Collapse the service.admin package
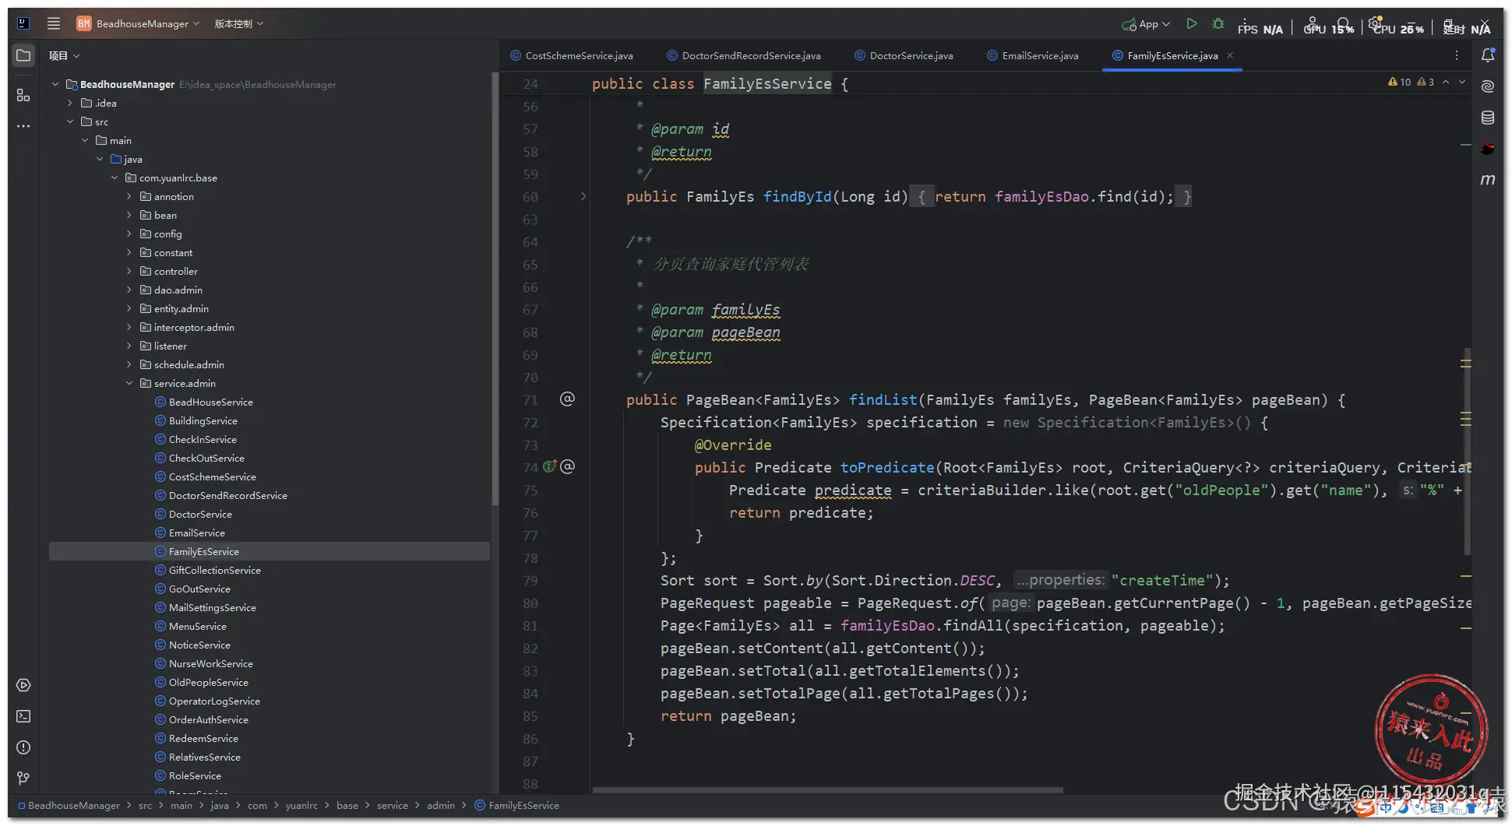This screenshot has height=826, width=1512. click(129, 383)
